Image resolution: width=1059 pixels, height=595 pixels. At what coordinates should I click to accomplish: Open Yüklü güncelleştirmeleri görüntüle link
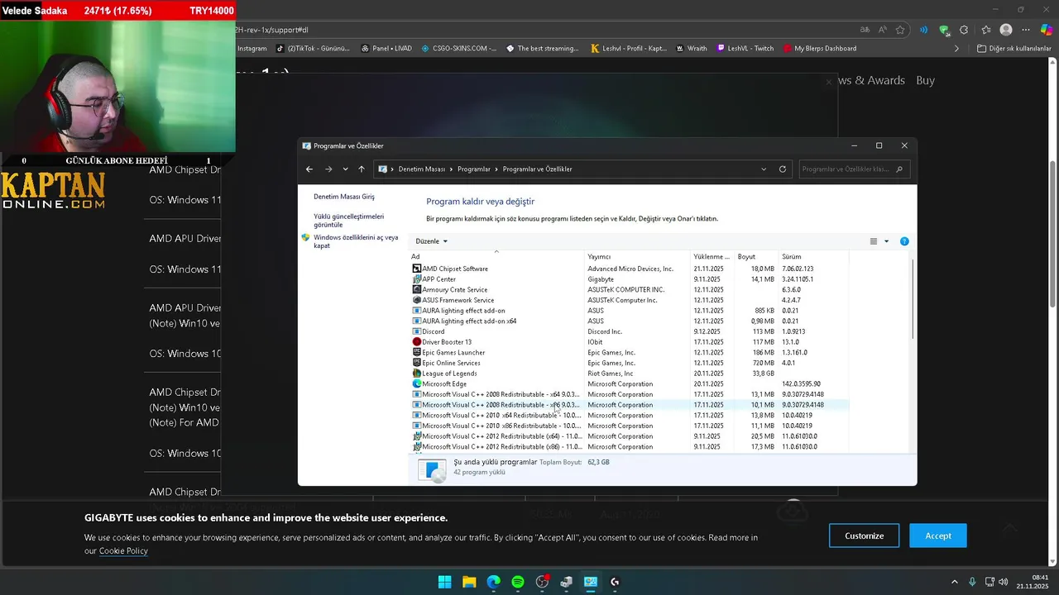click(x=348, y=221)
